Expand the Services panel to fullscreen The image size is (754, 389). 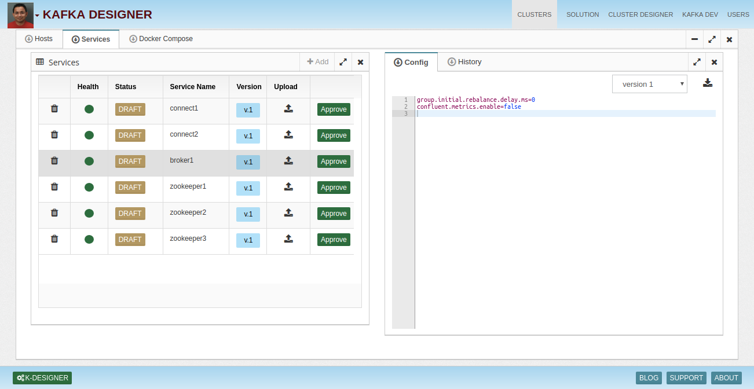tap(343, 62)
